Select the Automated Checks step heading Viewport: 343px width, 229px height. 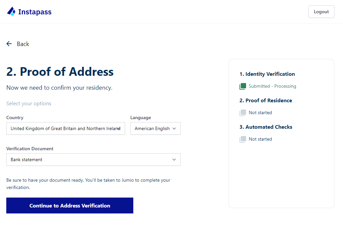point(266,127)
